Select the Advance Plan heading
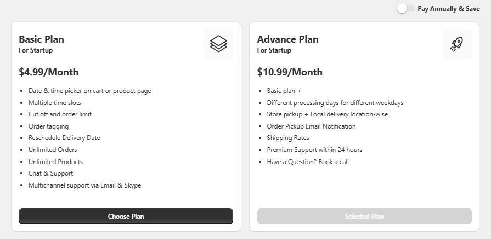491x239 pixels. 287,39
